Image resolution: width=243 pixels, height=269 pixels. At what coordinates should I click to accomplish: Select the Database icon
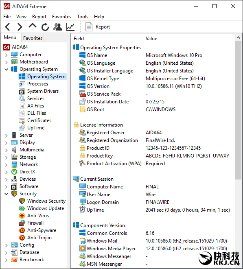[x=14, y=253]
